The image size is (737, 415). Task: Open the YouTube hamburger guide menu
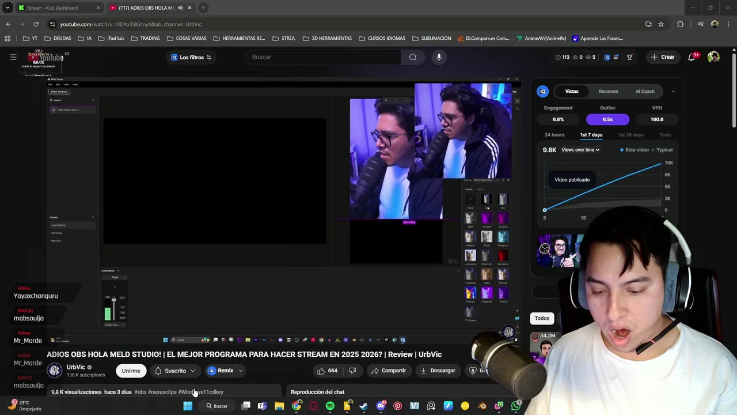tap(13, 57)
